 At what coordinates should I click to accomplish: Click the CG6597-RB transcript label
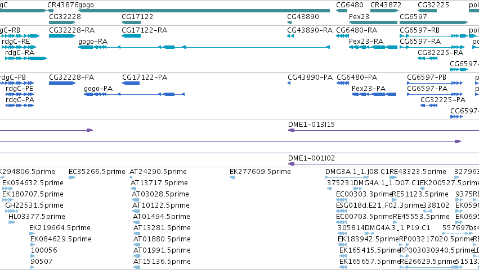(x=419, y=30)
